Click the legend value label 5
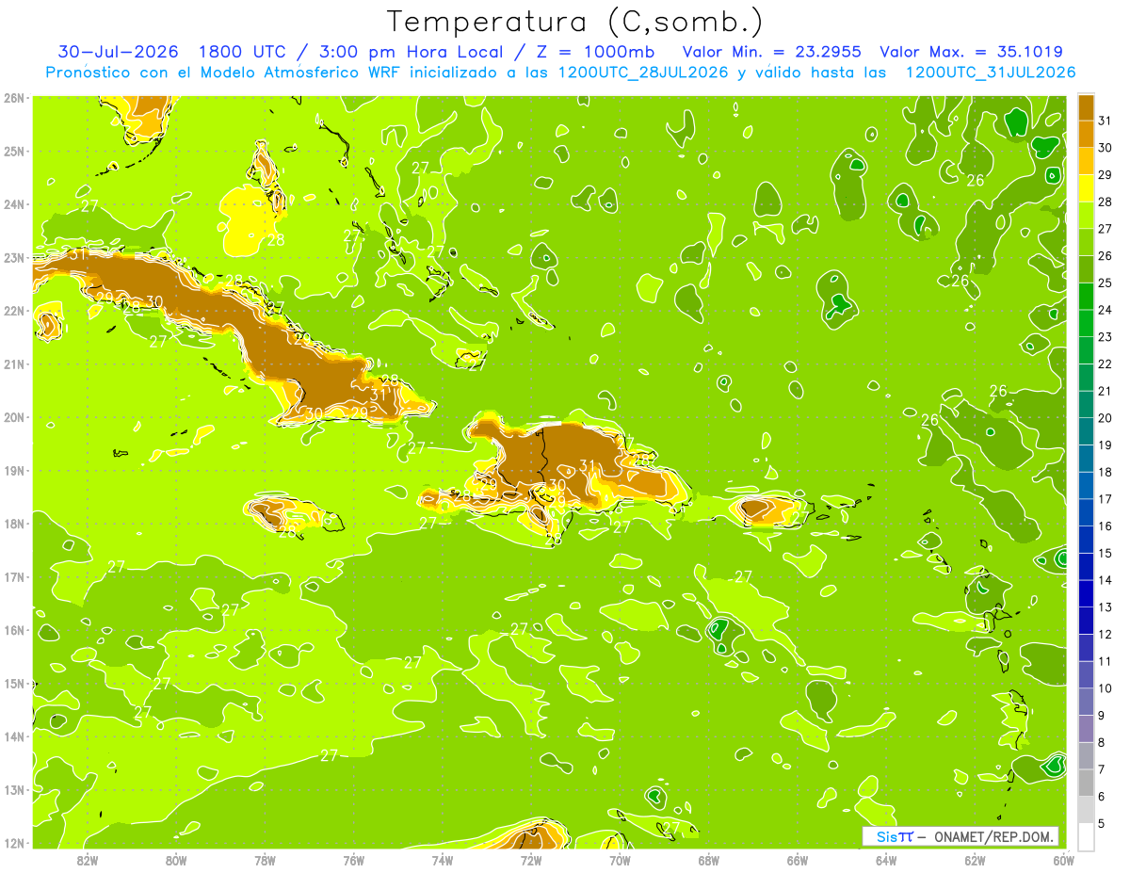1130x873 pixels. [x=1102, y=824]
